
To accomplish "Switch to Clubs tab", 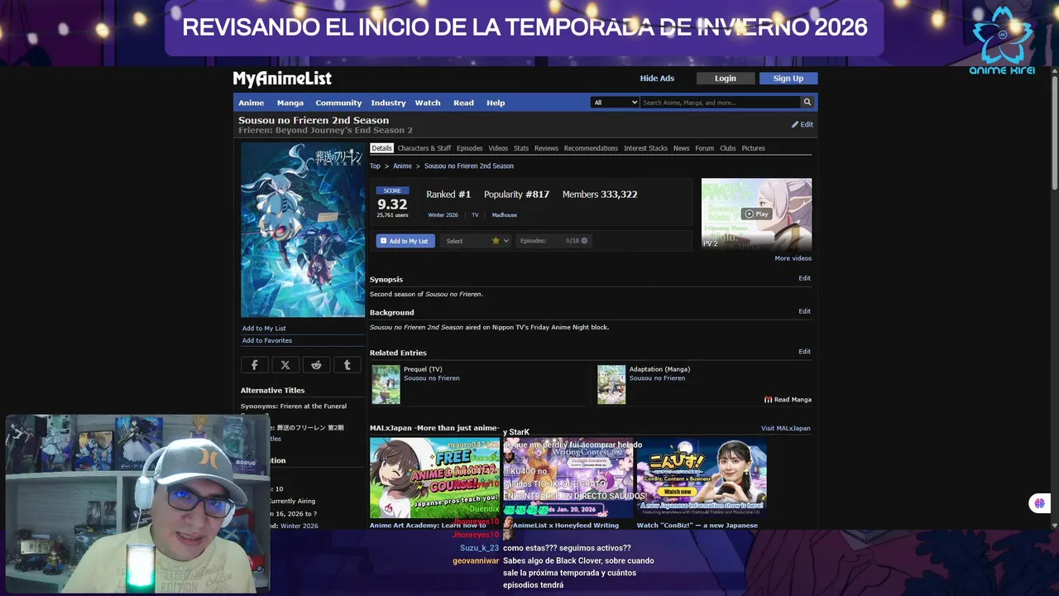I will tap(728, 148).
